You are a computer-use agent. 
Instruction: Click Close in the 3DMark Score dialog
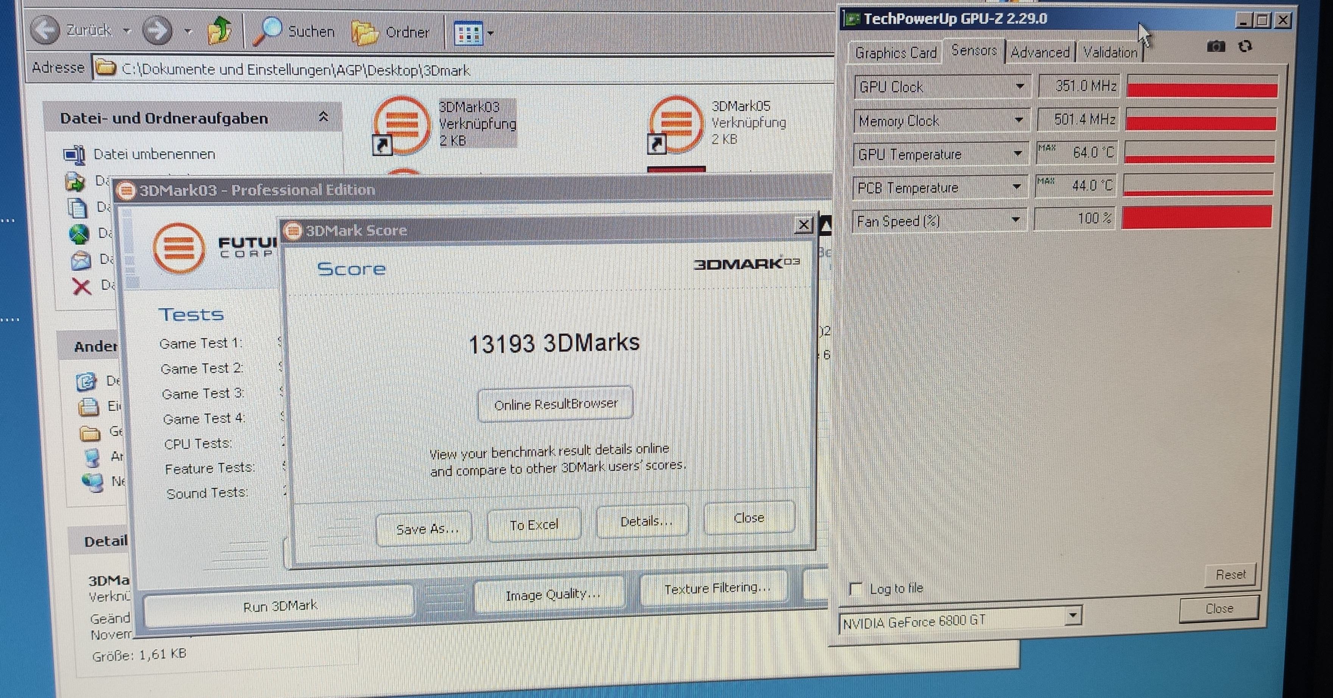[749, 518]
